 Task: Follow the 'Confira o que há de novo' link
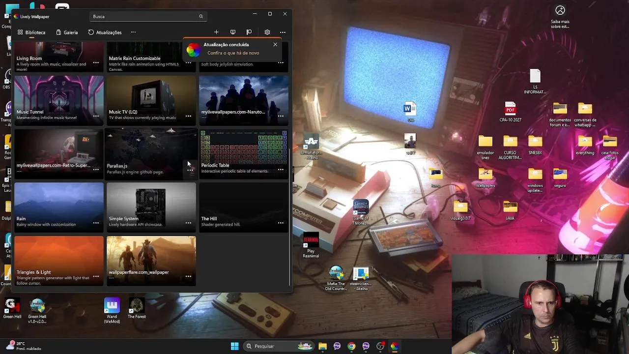233,53
